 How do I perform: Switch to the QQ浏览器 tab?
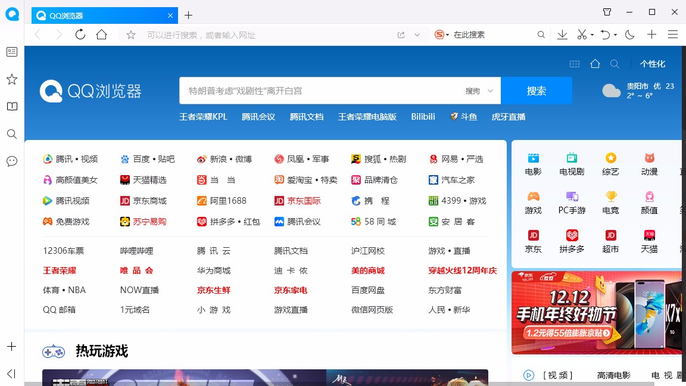tap(95, 15)
